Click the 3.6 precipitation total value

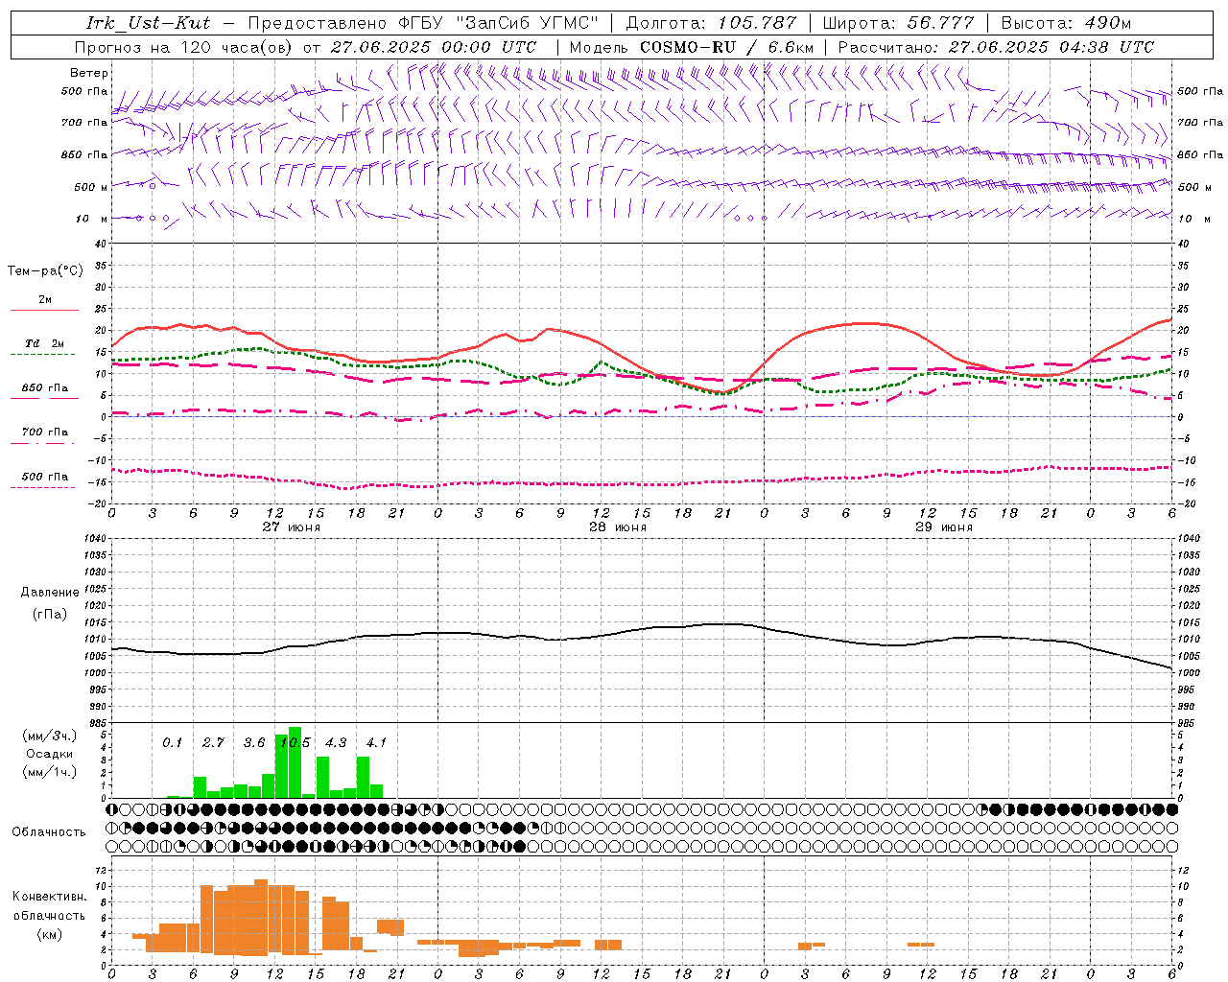click(254, 742)
